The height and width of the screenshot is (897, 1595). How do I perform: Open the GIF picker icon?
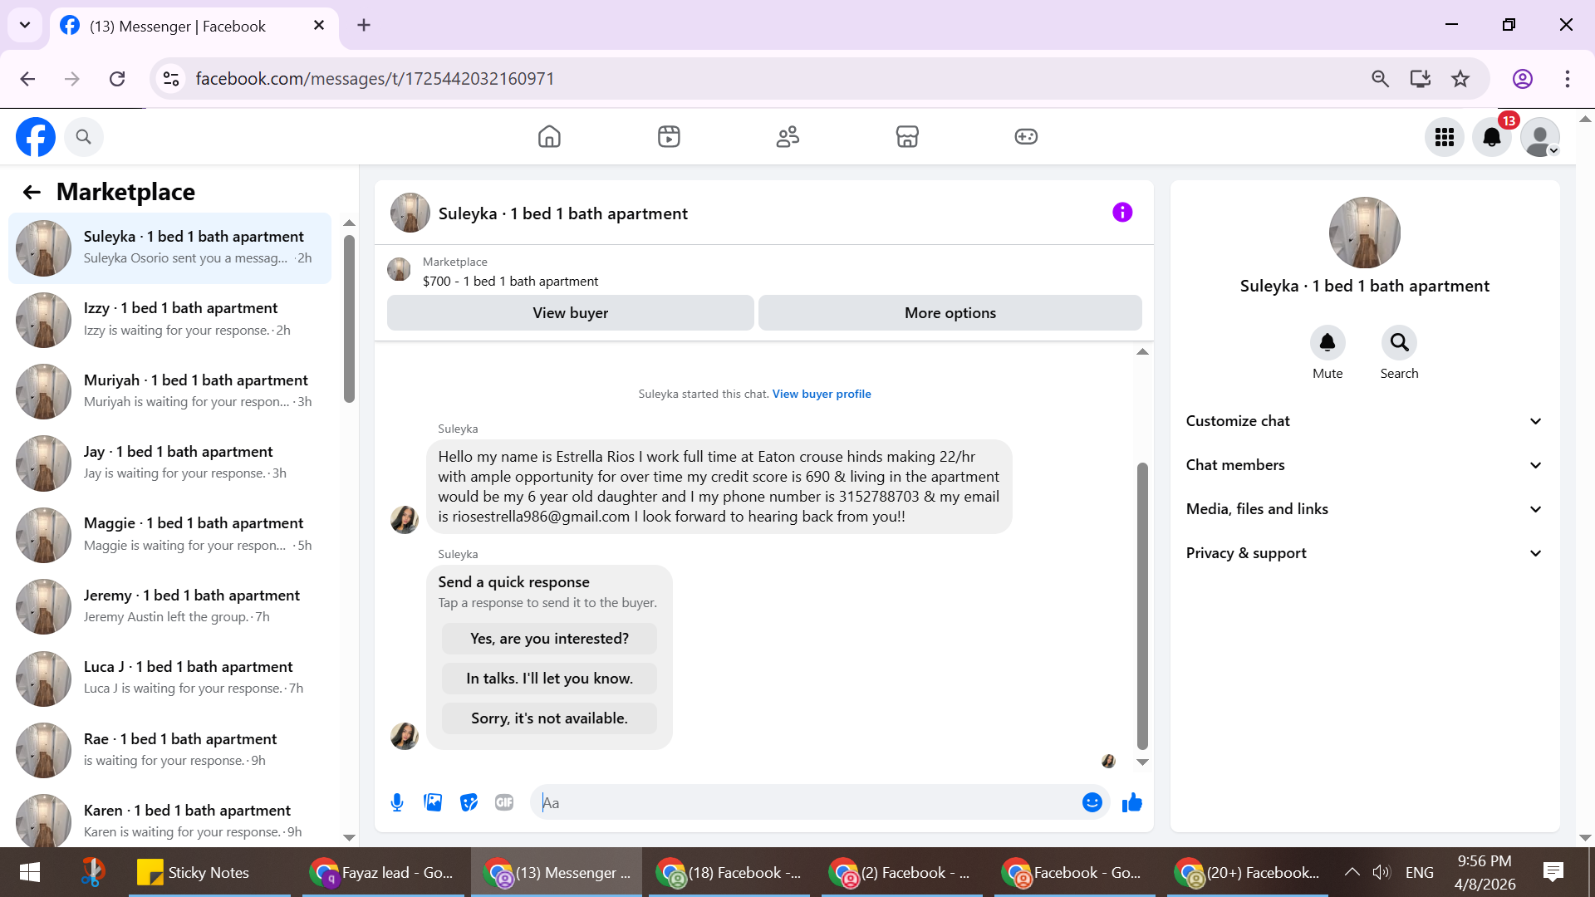coord(504,802)
